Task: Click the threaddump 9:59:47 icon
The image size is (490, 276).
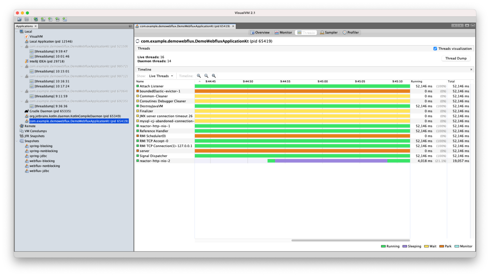Action: click(31, 51)
